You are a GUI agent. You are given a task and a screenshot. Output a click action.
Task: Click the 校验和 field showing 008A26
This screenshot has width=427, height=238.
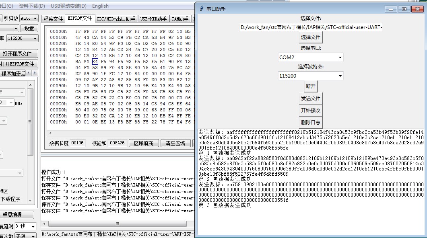117,143
